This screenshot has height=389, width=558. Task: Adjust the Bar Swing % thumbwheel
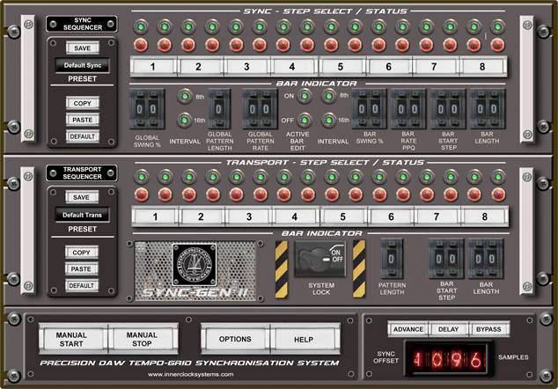point(369,109)
